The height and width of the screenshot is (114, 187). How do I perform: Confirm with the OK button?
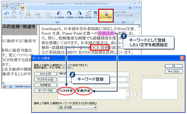174,66
